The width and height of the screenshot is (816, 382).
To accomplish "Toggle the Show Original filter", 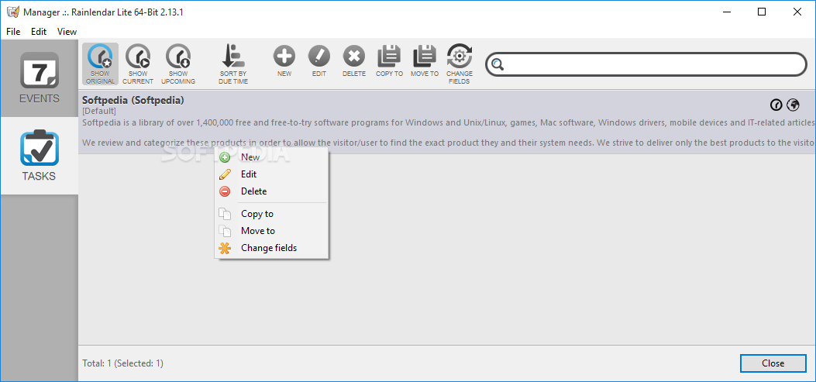I will (x=100, y=64).
